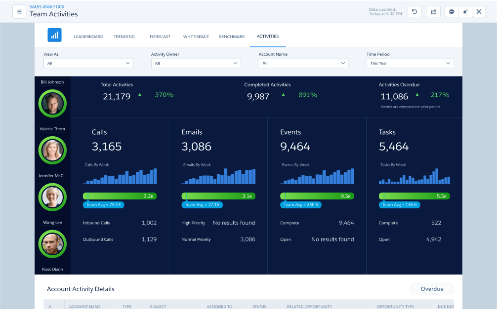Open the Activity Owner dropdown

click(196, 63)
